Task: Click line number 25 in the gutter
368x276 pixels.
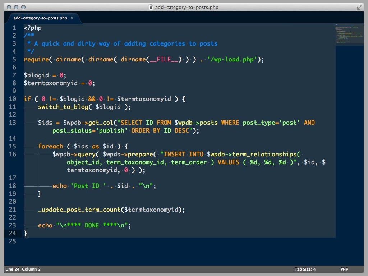Action: (x=13, y=241)
